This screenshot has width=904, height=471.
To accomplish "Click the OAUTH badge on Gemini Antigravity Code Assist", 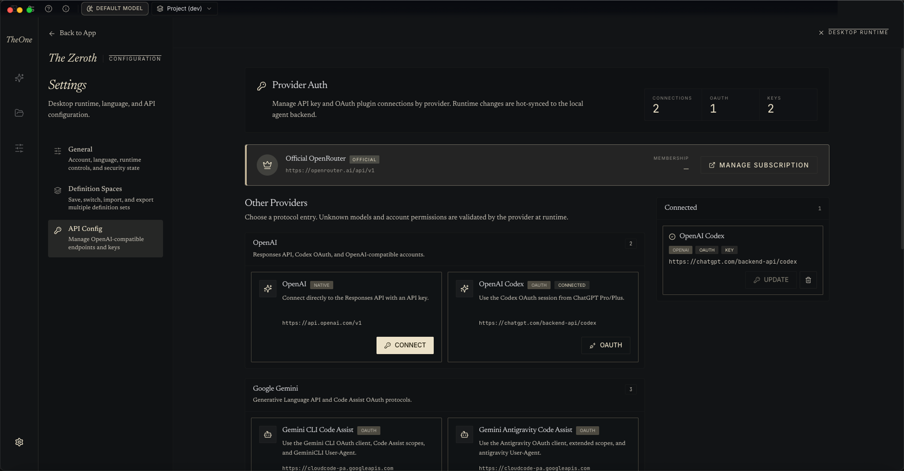I will coord(588,430).
